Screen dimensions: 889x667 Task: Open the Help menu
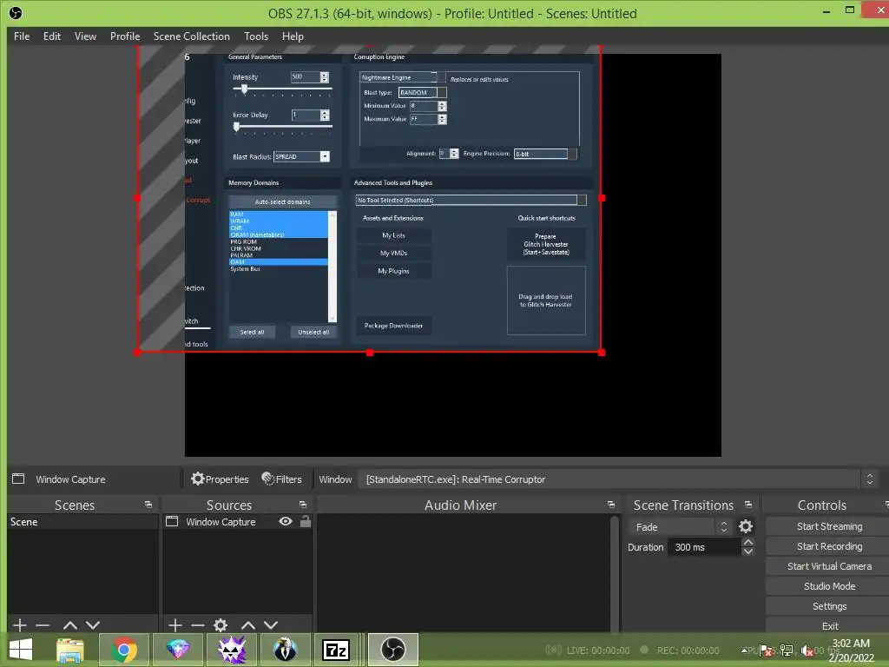pyautogui.click(x=293, y=36)
